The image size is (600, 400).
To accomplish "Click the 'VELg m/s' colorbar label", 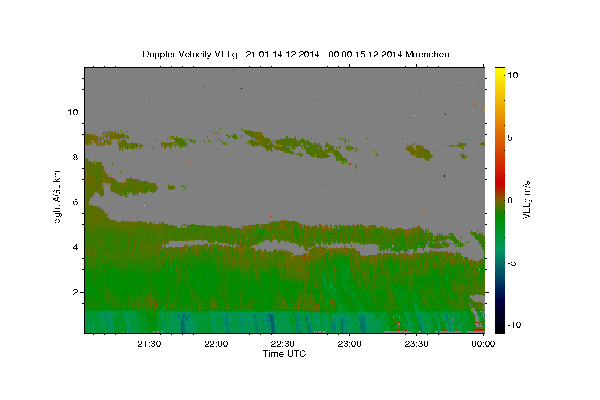I will pos(526,200).
